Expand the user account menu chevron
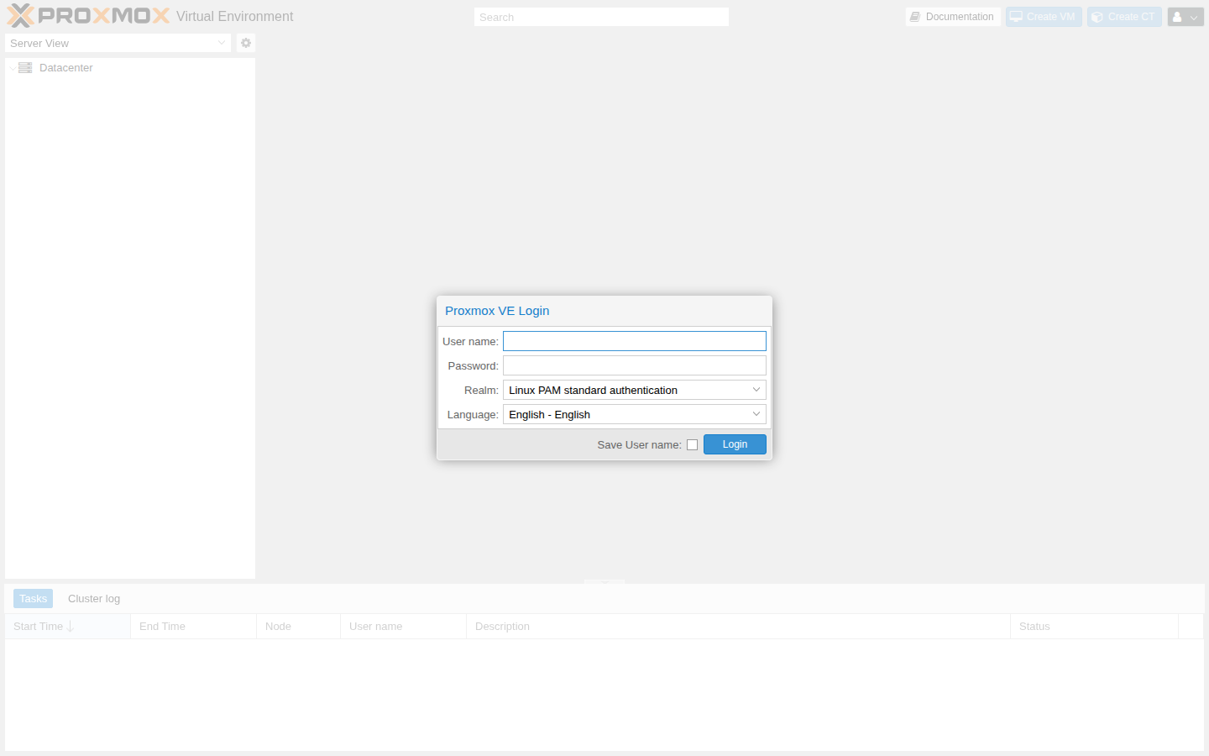This screenshot has height=756, width=1209. click(x=1194, y=16)
